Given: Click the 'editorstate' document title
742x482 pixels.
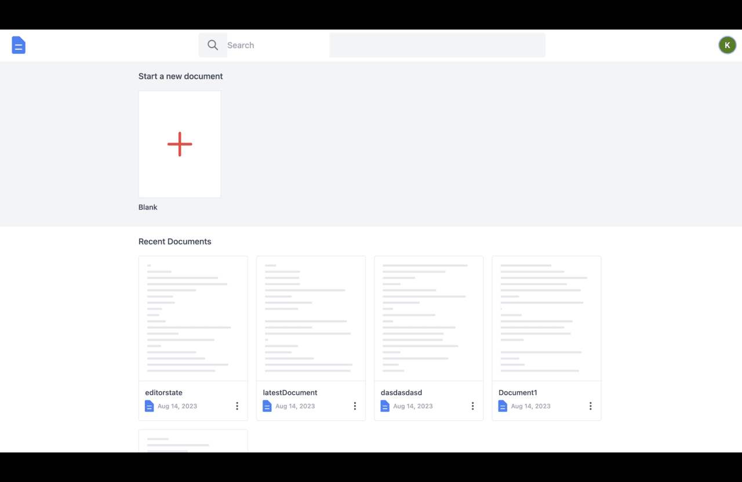Looking at the screenshot, I should pos(163,393).
